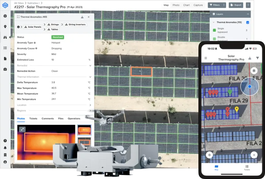Select the Tickets tab in anomaly panel
This screenshot has height=179, width=265.
33,119
